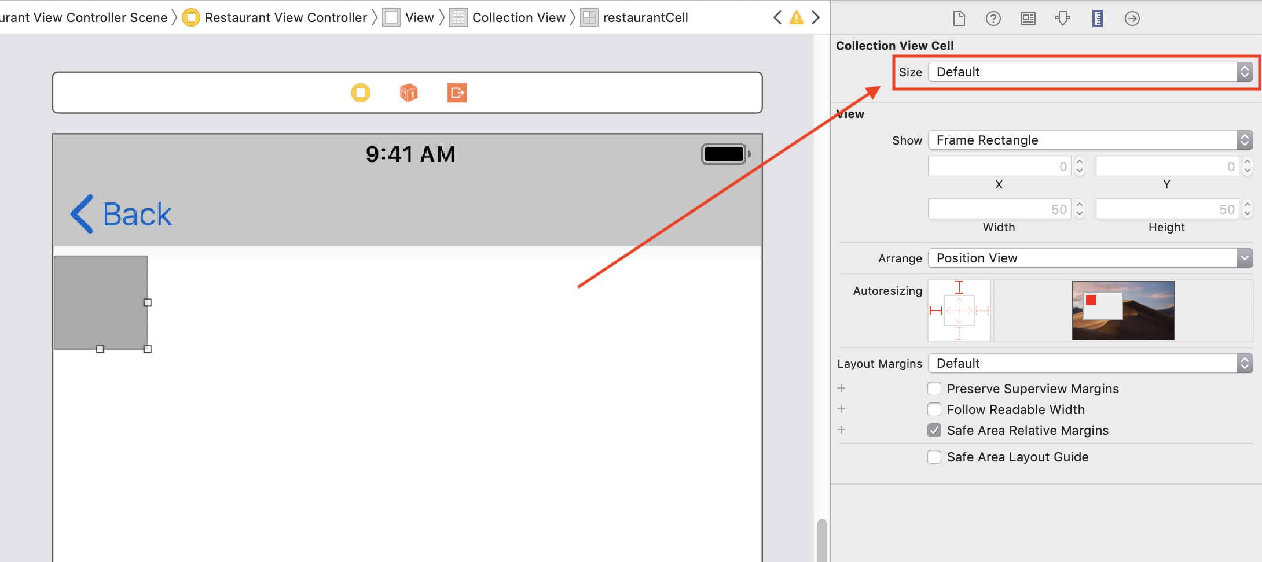This screenshot has width=1262, height=562.
Task: Click the canvas vertical scrollbar
Action: [821, 540]
